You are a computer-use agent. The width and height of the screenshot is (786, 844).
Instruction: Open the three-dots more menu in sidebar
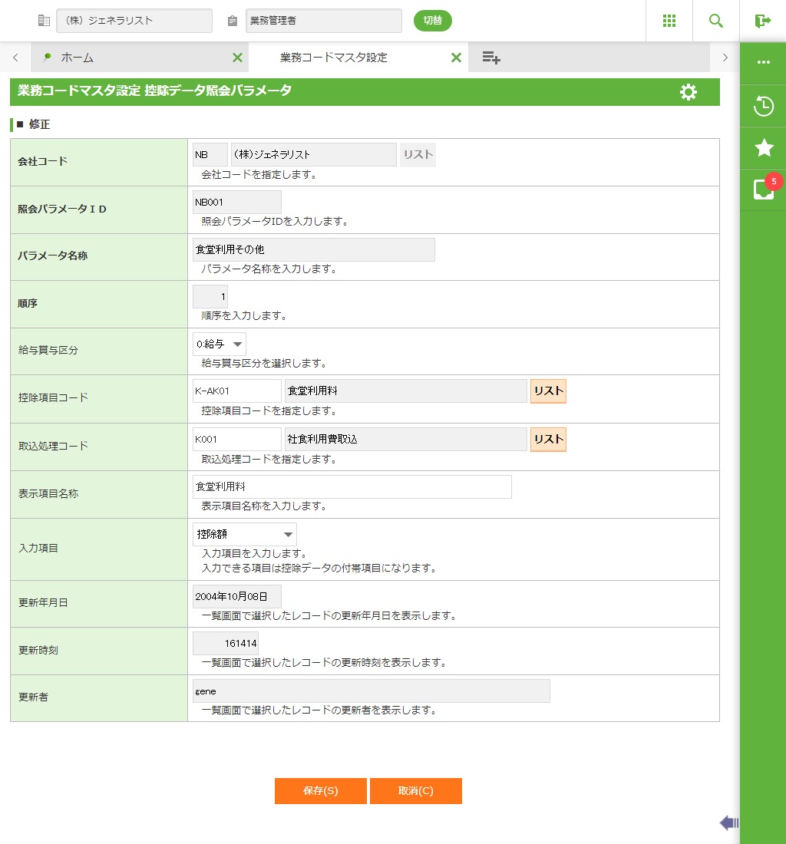763,62
